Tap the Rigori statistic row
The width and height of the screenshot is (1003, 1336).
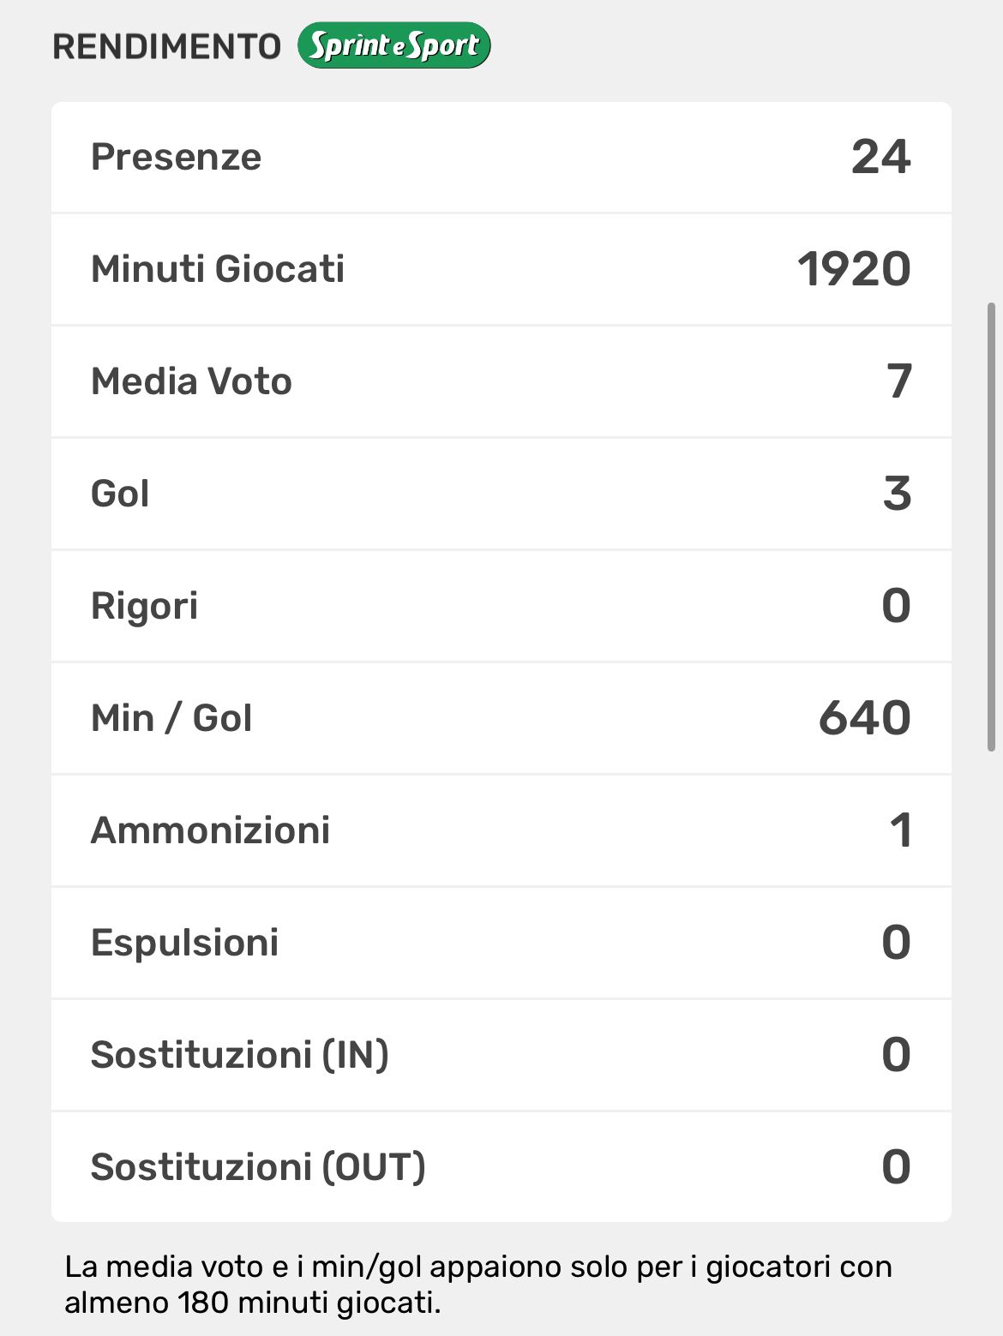501,607
